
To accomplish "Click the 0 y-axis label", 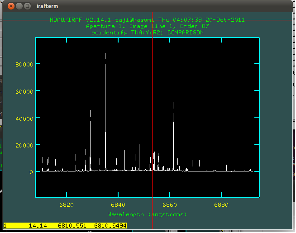I will [31, 172].
